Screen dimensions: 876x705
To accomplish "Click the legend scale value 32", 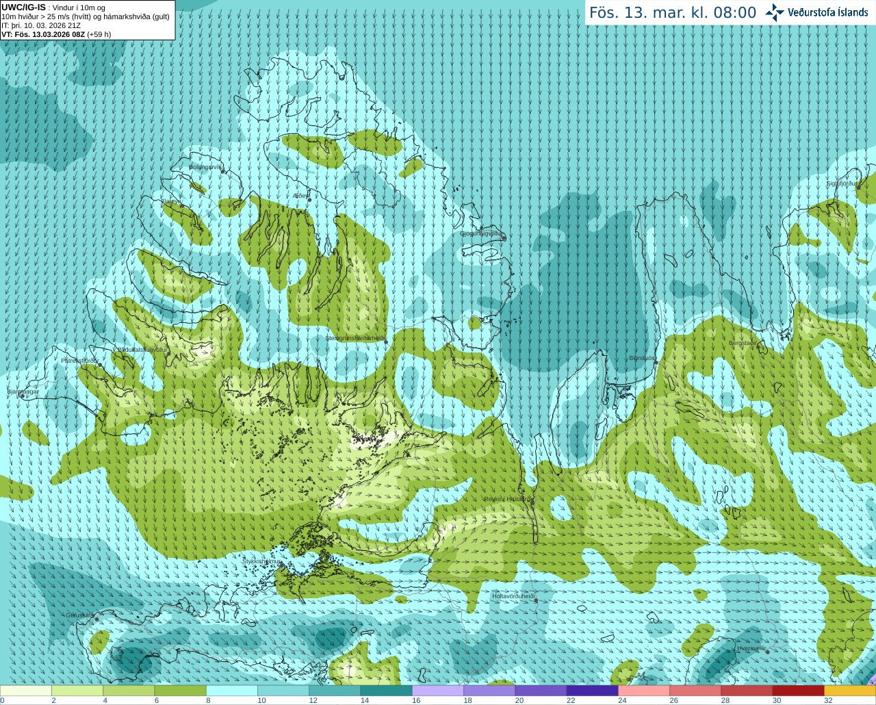I will [828, 700].
